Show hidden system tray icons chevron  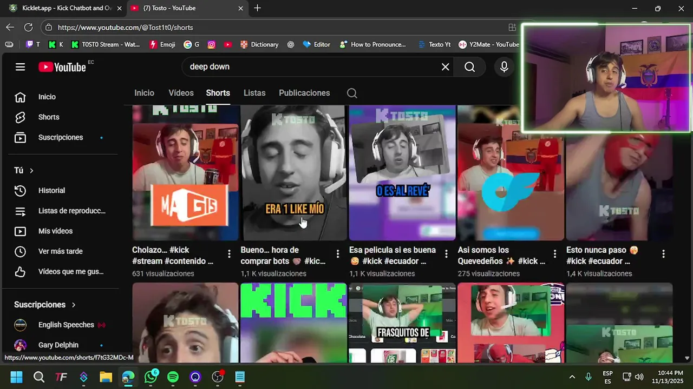pyautogui.click(x=572, y=377)
